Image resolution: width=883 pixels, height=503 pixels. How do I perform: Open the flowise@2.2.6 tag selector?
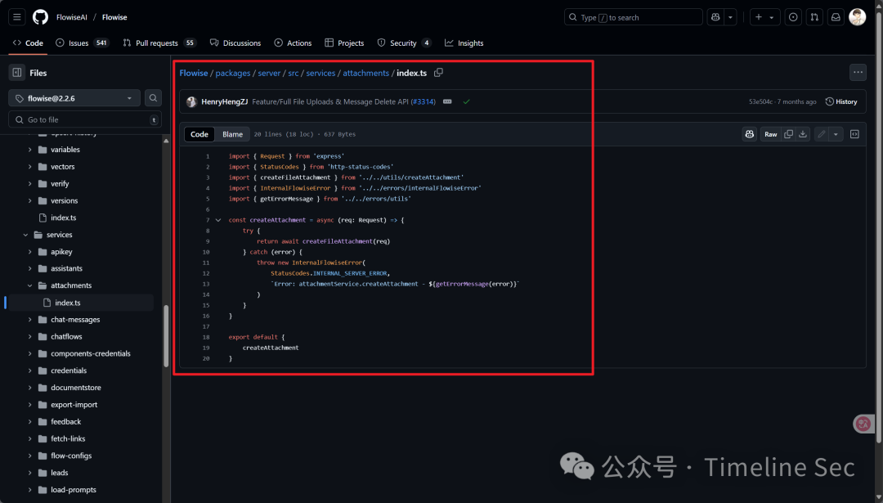coord(74,98)
